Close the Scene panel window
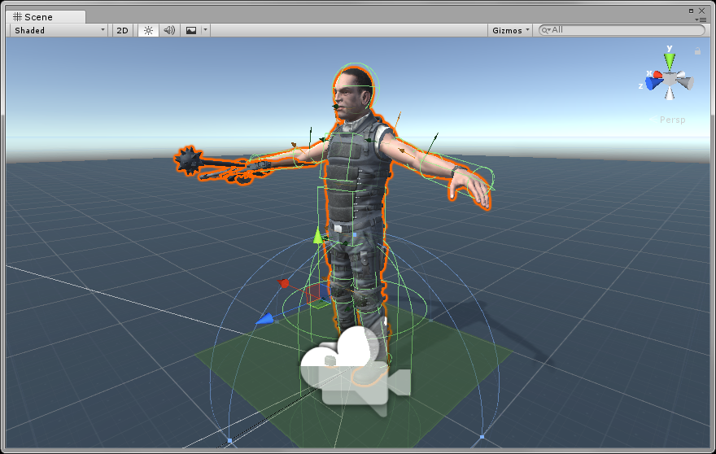 tap(702, 11)
